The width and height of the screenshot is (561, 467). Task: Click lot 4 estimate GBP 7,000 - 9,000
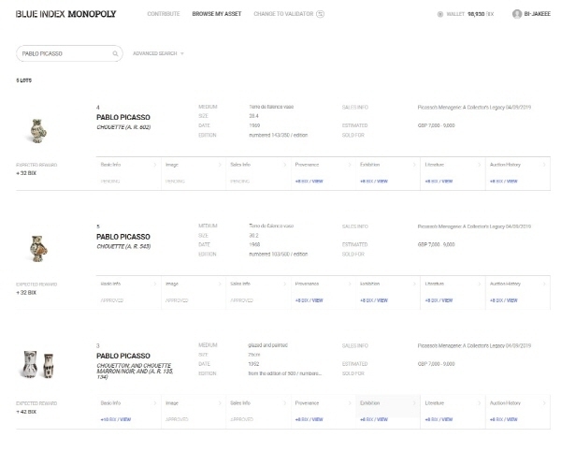click(436, 125)
